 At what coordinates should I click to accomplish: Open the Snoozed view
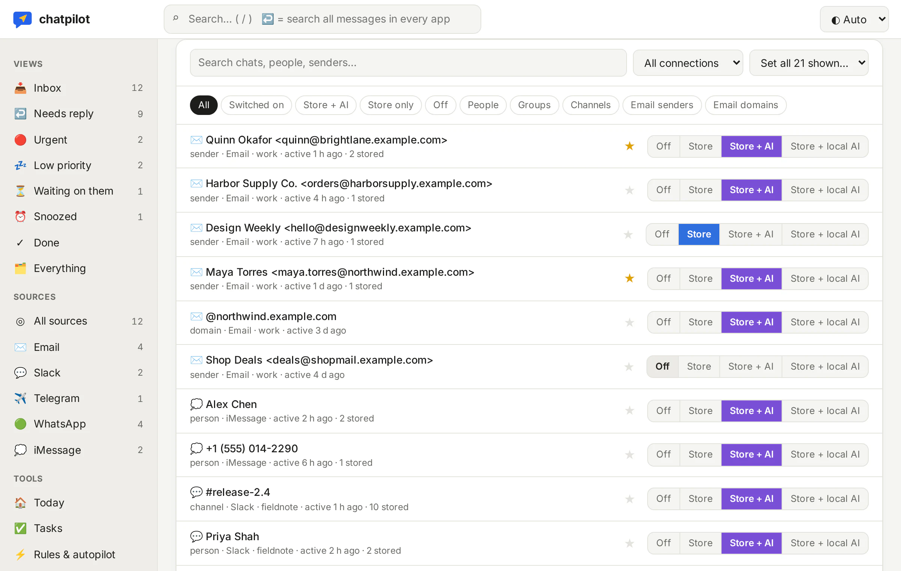[x=78, y=216]
